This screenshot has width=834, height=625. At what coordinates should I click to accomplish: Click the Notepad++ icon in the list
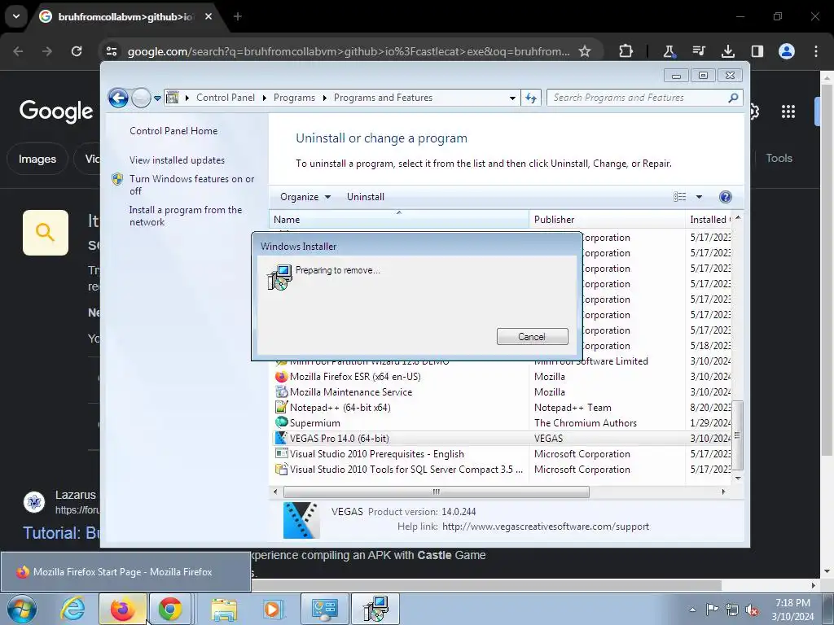[281, 407]
